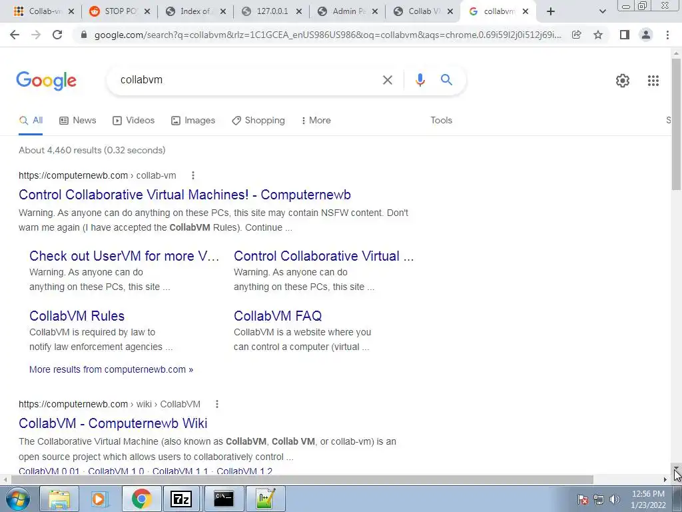Click the Chrome taskbar icon
Image resolution: width=682 pixels, height=512 pixels.
click(141, 499)
